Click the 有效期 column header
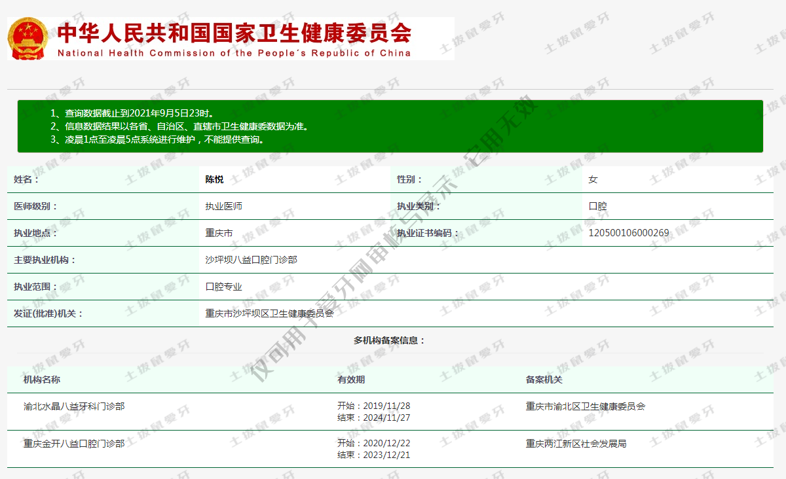 (x=351, y=380)
